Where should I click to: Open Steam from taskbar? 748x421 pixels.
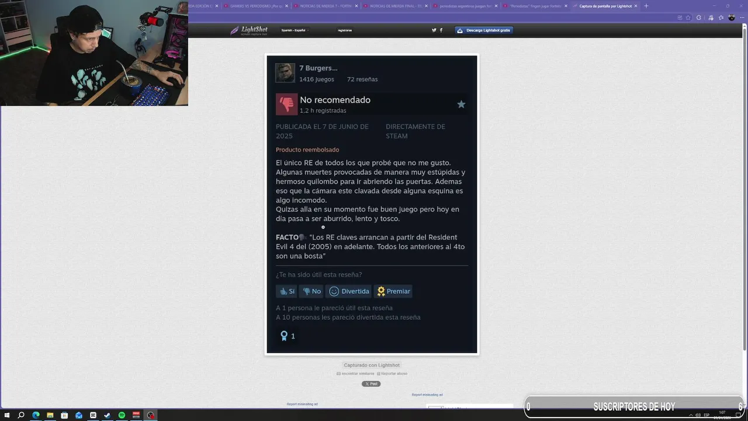click(107, 415)
